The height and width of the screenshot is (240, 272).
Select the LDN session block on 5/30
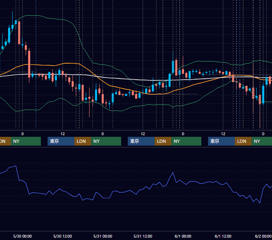(82, 141)
